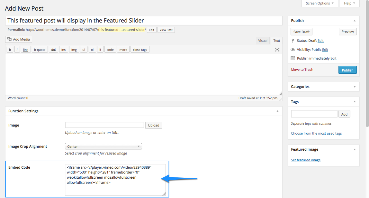Click the 'Draft saved at 11:13:52 pm.' text
Screen dimensions: 369x198
pyautogui.click(x=258, y=98)
